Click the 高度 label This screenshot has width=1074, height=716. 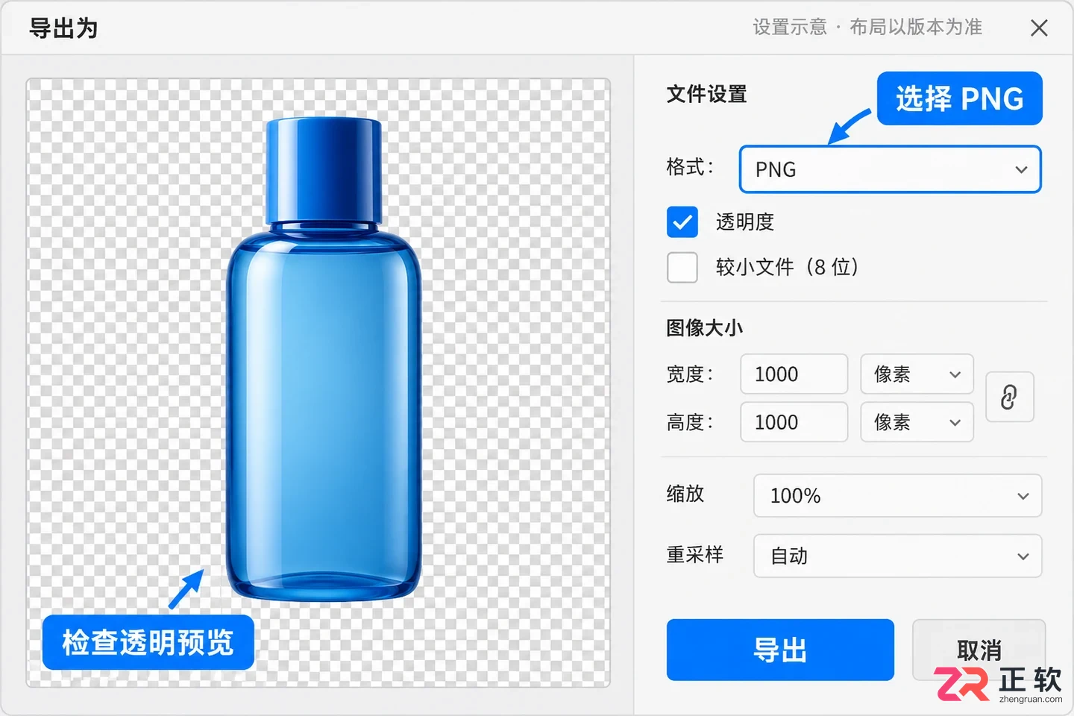690,422
